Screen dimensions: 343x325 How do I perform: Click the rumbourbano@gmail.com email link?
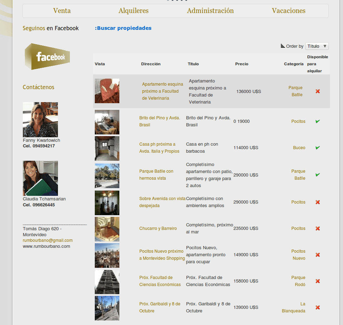[48, 240]
